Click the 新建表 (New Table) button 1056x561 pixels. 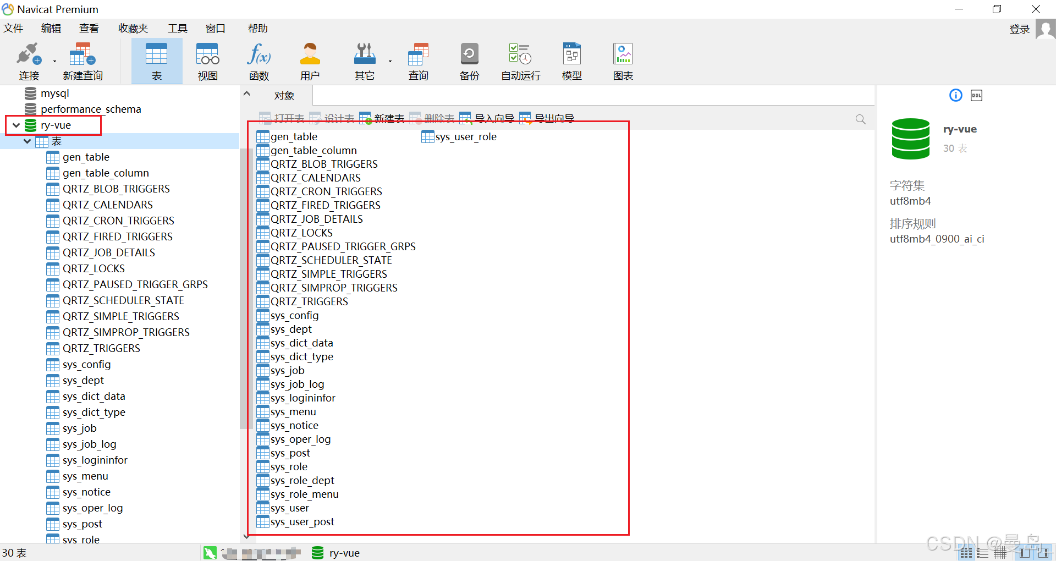pos(382,118)
